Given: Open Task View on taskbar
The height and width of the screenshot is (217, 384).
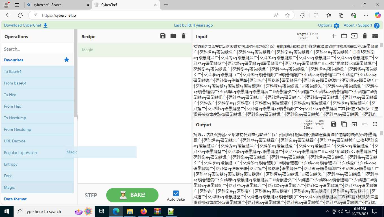Looking at the screenshot, I should coord(102,211).
